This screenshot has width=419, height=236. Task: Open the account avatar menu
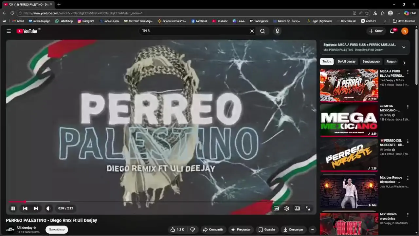coord(405,31)
